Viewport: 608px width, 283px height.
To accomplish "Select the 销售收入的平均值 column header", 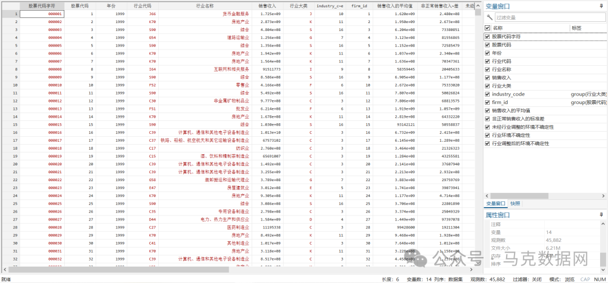I will [x=395, y=6].
